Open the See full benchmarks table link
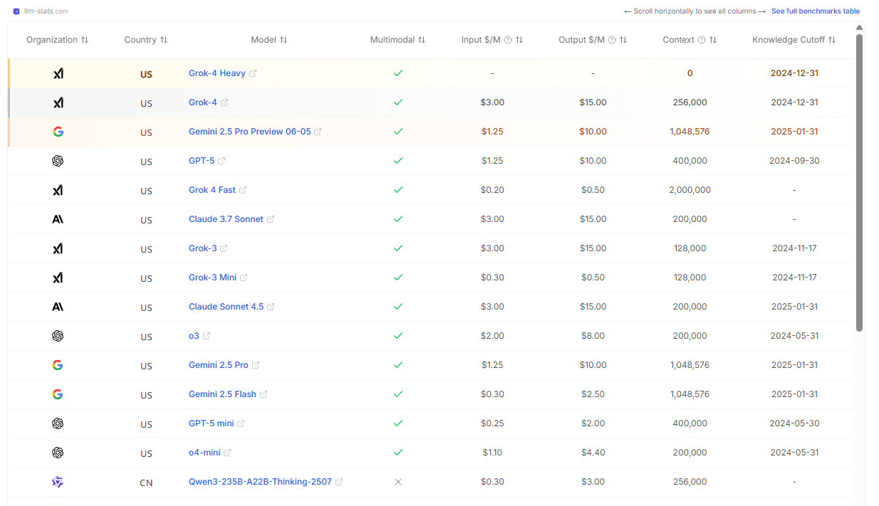879x506 pixels. coord(815,11)
